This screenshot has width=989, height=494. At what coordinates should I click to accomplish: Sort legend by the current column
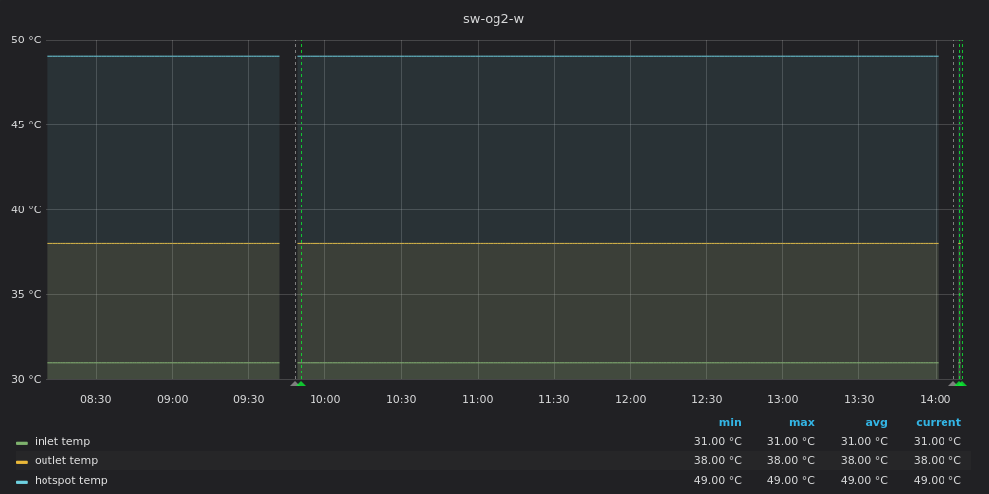click(x=938, y=422)
